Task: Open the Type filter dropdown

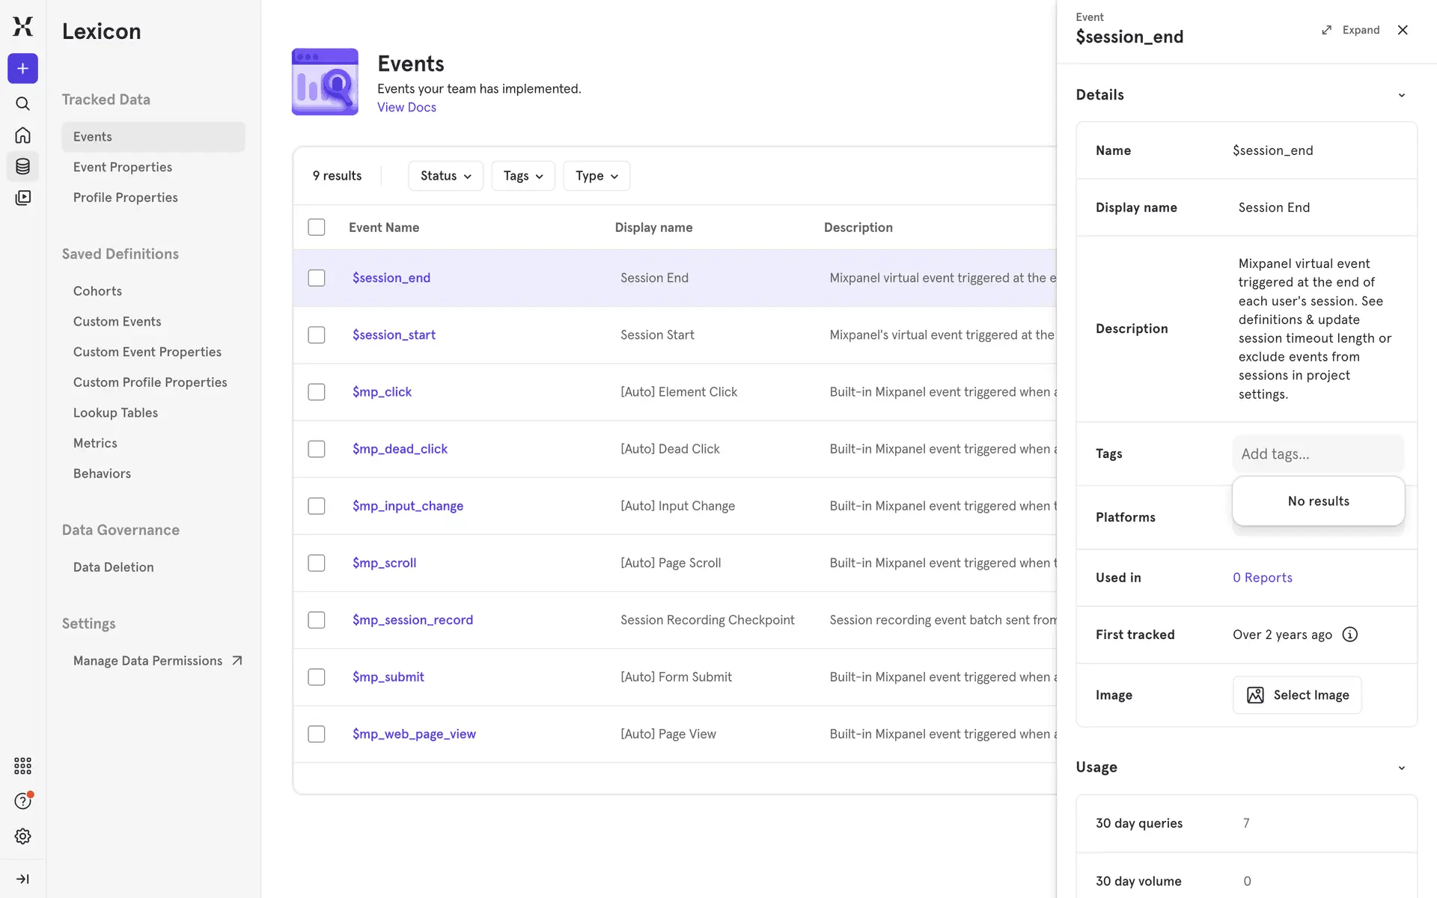Action: [x=596, y=176]
